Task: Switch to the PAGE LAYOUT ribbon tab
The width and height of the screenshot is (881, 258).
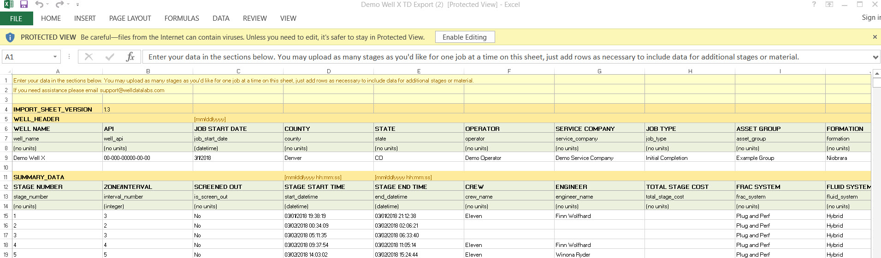Action: click(130, 18)
